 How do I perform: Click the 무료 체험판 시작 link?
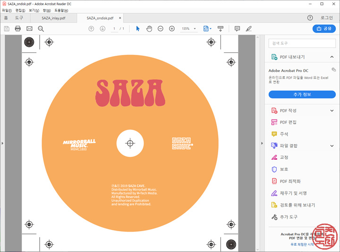pos(302,244)
